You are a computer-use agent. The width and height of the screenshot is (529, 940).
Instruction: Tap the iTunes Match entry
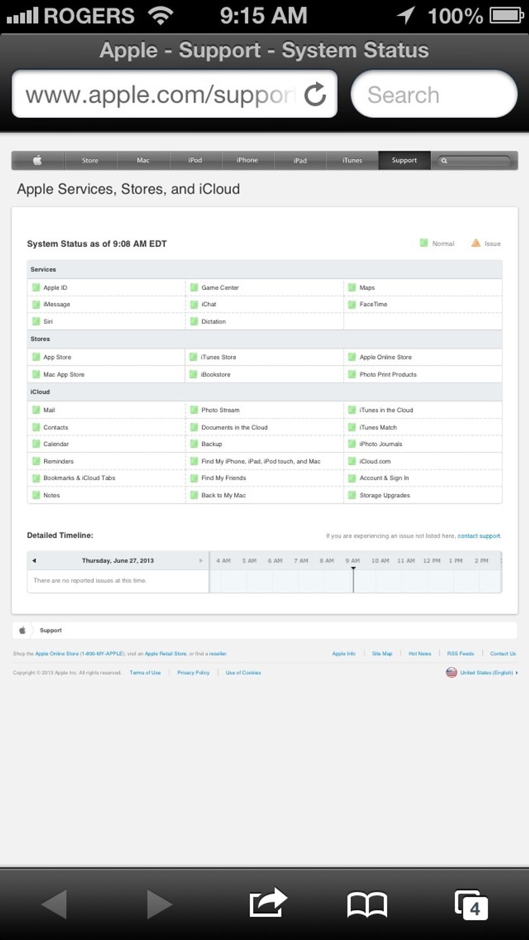pyautogui.click(x=378, y=427)
